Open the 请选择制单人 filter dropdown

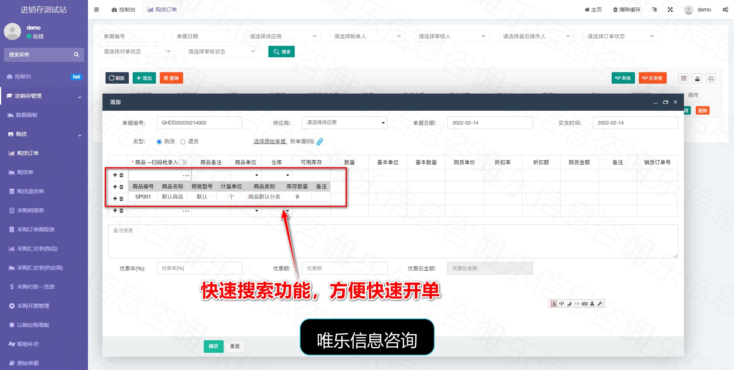pyautogui.click(x=367, y=36)
